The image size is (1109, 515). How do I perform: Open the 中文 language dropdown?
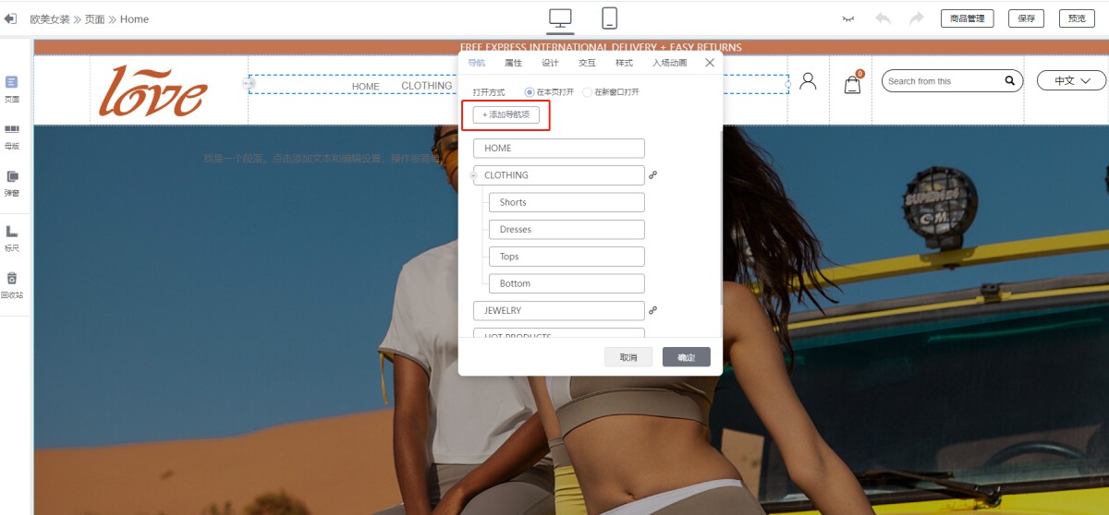coord(1071,81)
